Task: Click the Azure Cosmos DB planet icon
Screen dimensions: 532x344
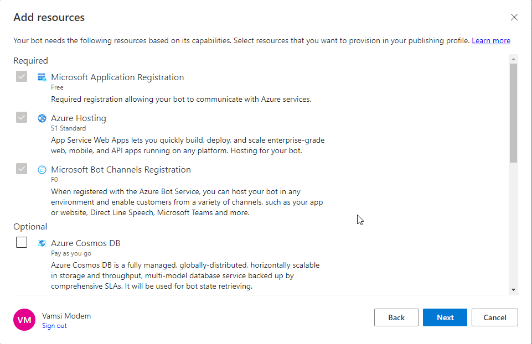Action: pyautogui.click(x=42, y=243)
